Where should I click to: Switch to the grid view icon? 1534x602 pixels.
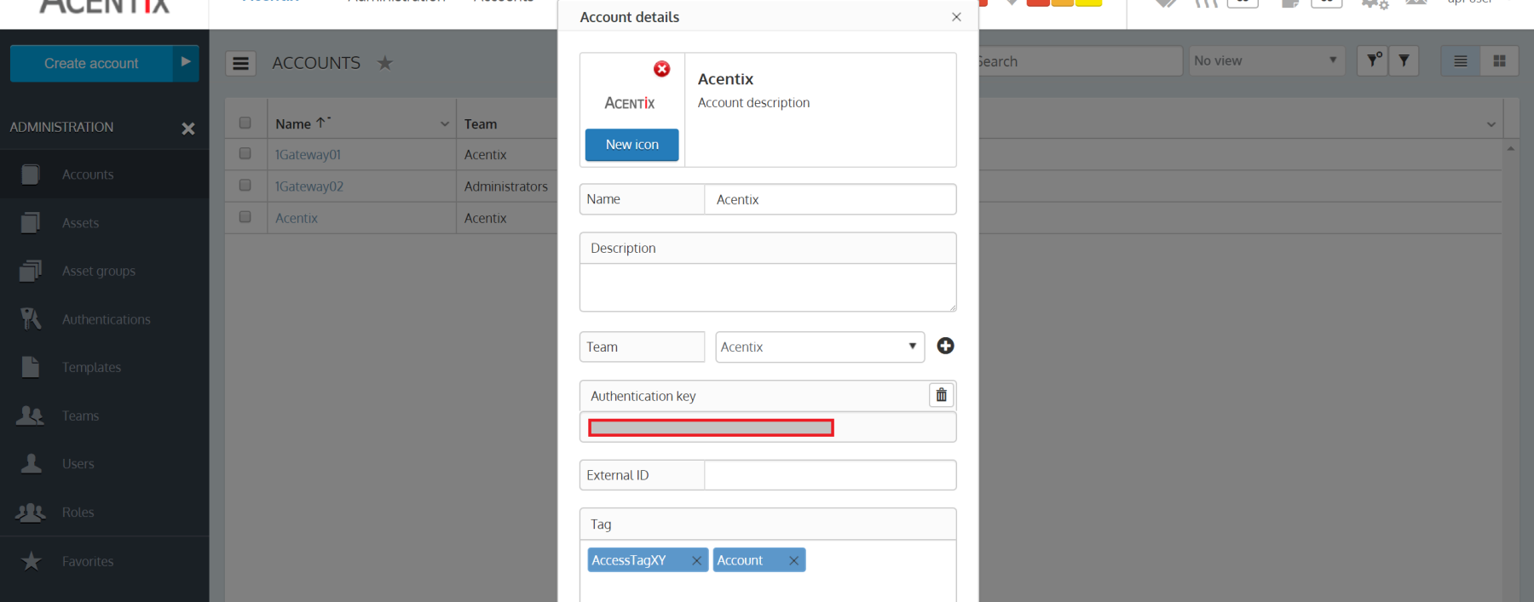[1499, 61]
